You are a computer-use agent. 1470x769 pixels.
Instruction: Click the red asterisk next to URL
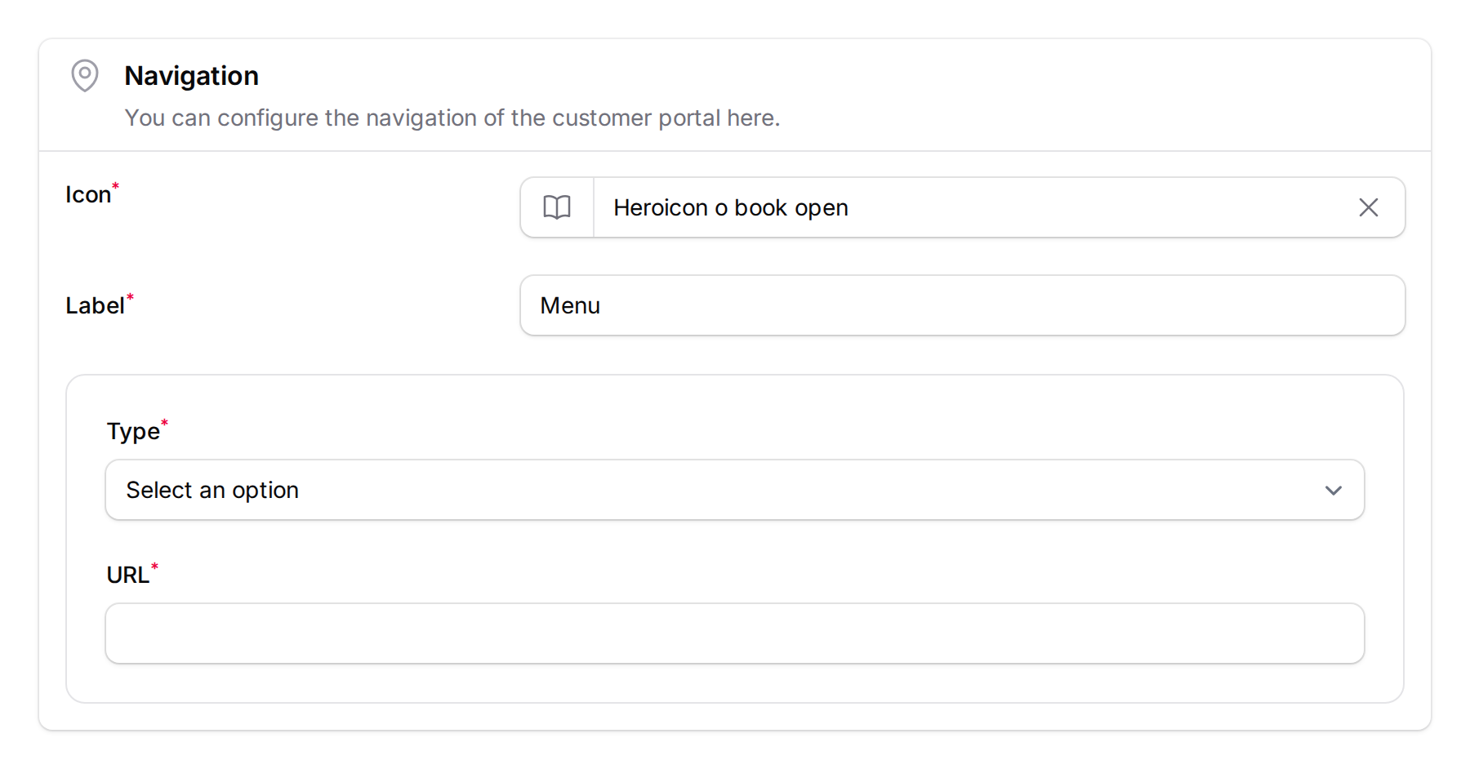(x=155, y=565)
